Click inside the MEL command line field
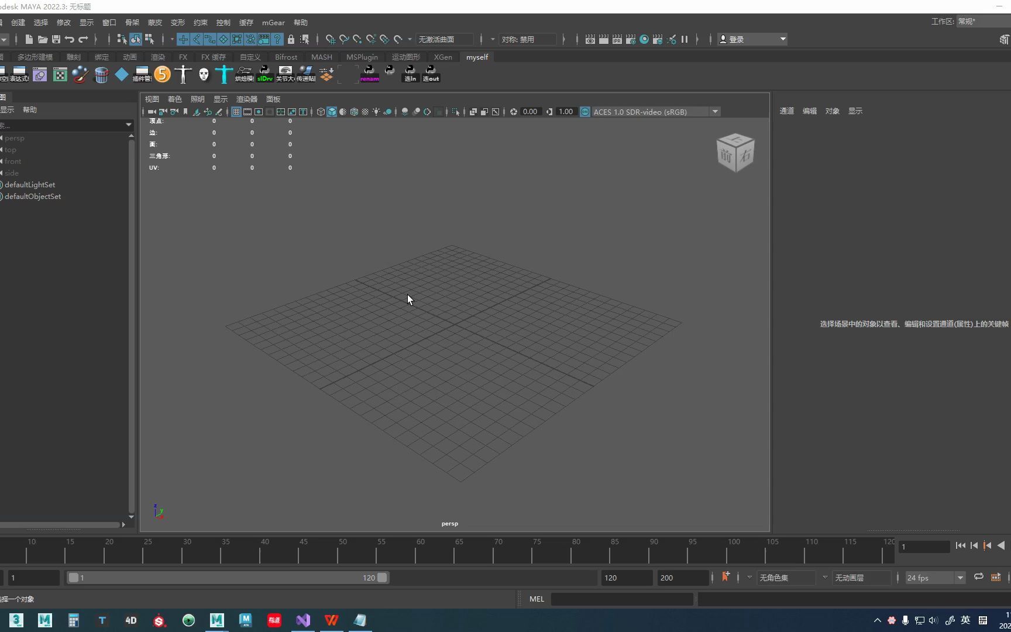 coord(623,599)
